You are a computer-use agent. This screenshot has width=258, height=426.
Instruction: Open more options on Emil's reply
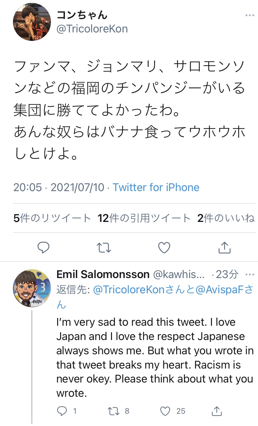point(250,274)
